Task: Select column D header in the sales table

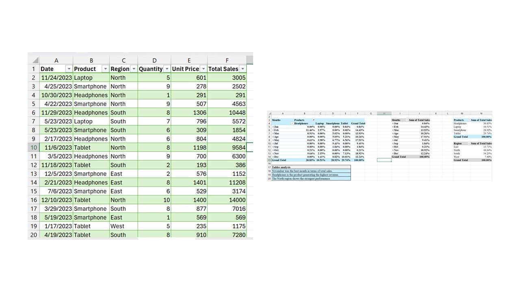Action: coord(154,60)
